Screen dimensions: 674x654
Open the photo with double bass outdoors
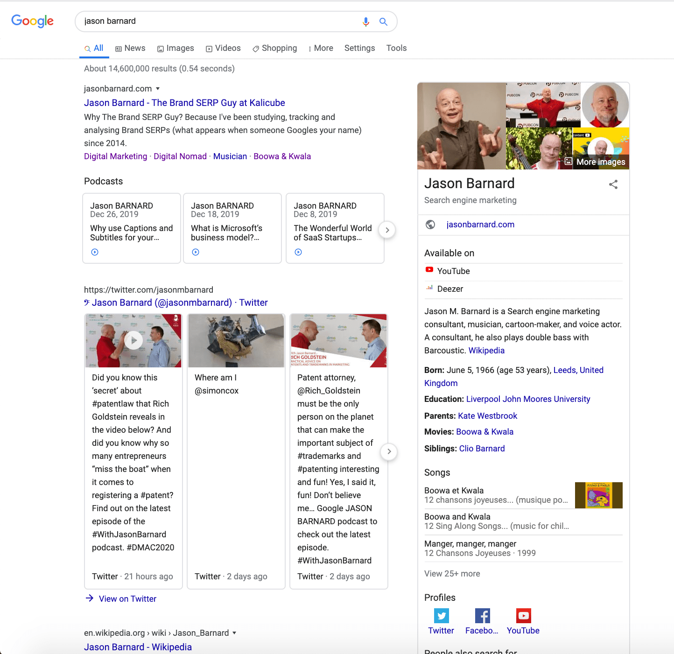[x=539, y=148]
